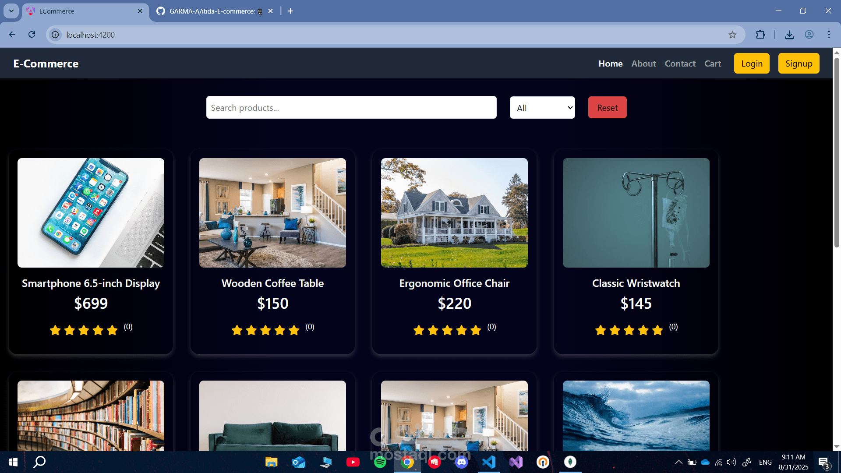The image size is (841, 473).
Task: Go to the About nav link
Action: (643, 64)
